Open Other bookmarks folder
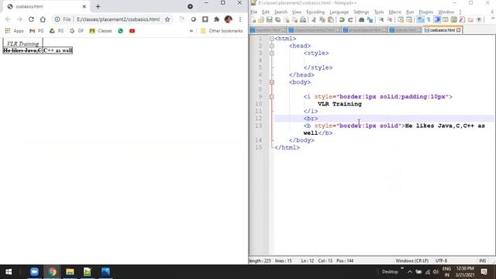 point(222,31)
